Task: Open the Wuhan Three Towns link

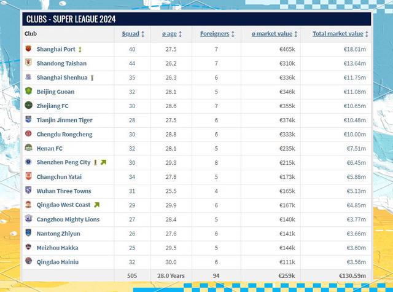Action: click(x=64, y=191)
